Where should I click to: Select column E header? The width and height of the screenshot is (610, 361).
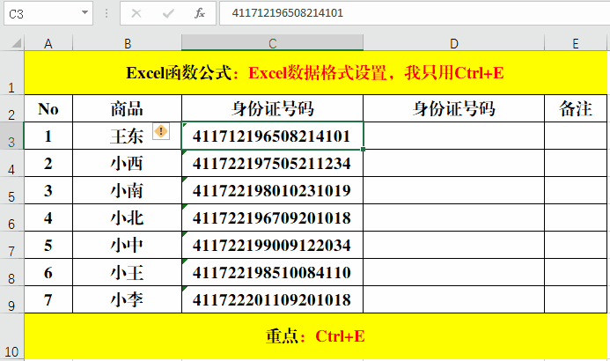click(576, 43)
